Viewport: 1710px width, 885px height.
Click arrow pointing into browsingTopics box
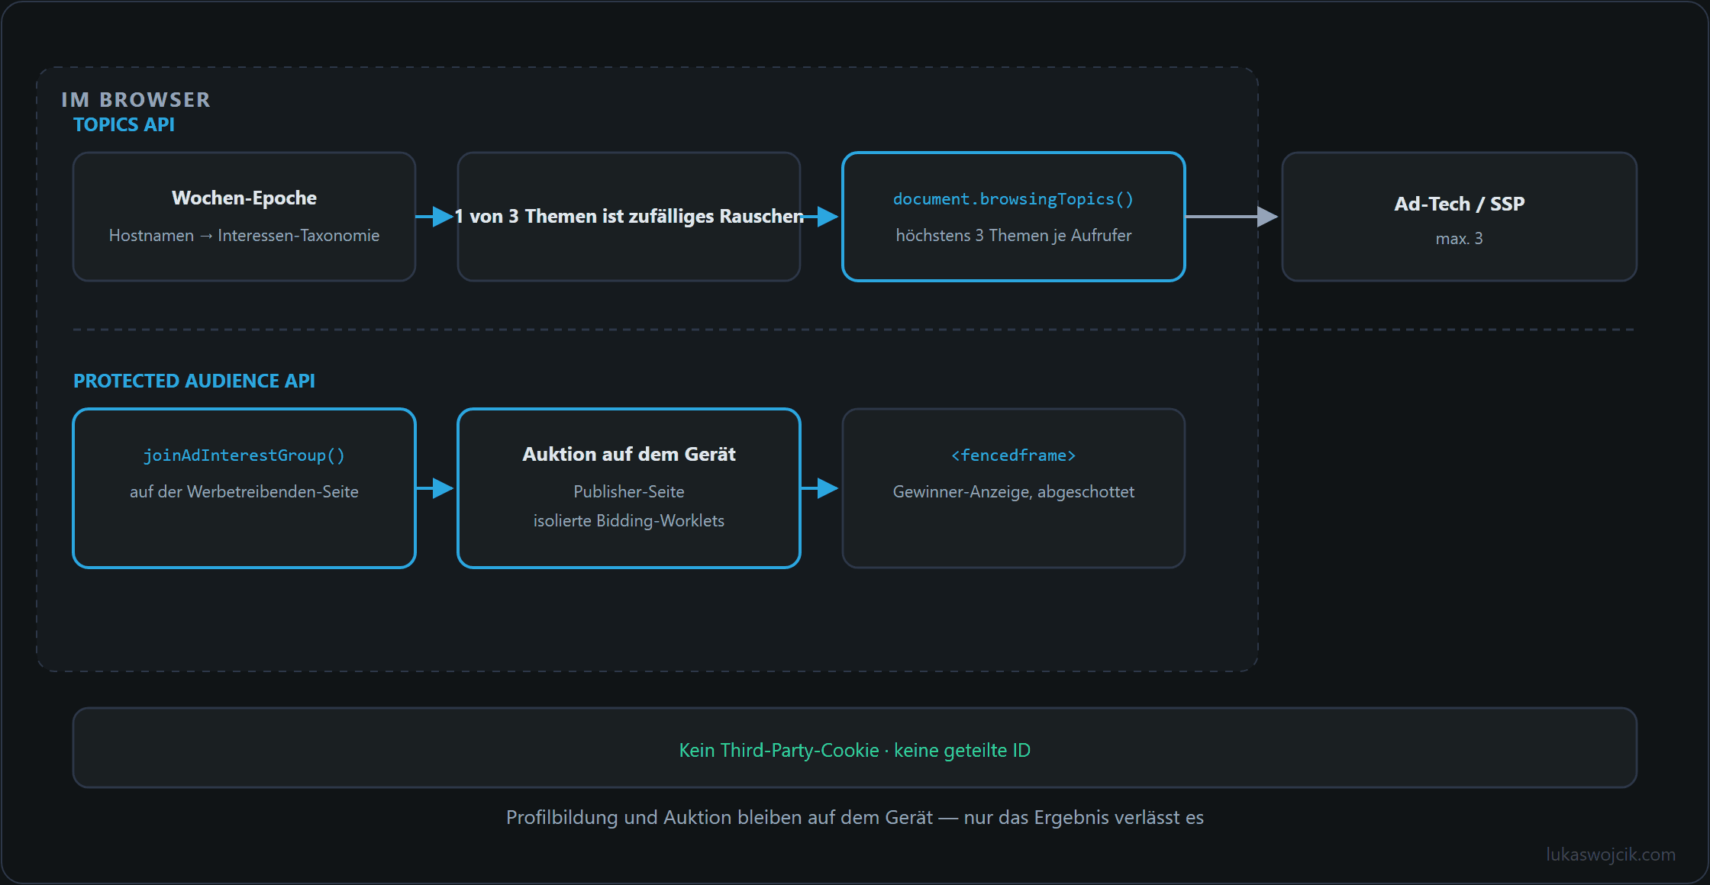pos(821,217)
